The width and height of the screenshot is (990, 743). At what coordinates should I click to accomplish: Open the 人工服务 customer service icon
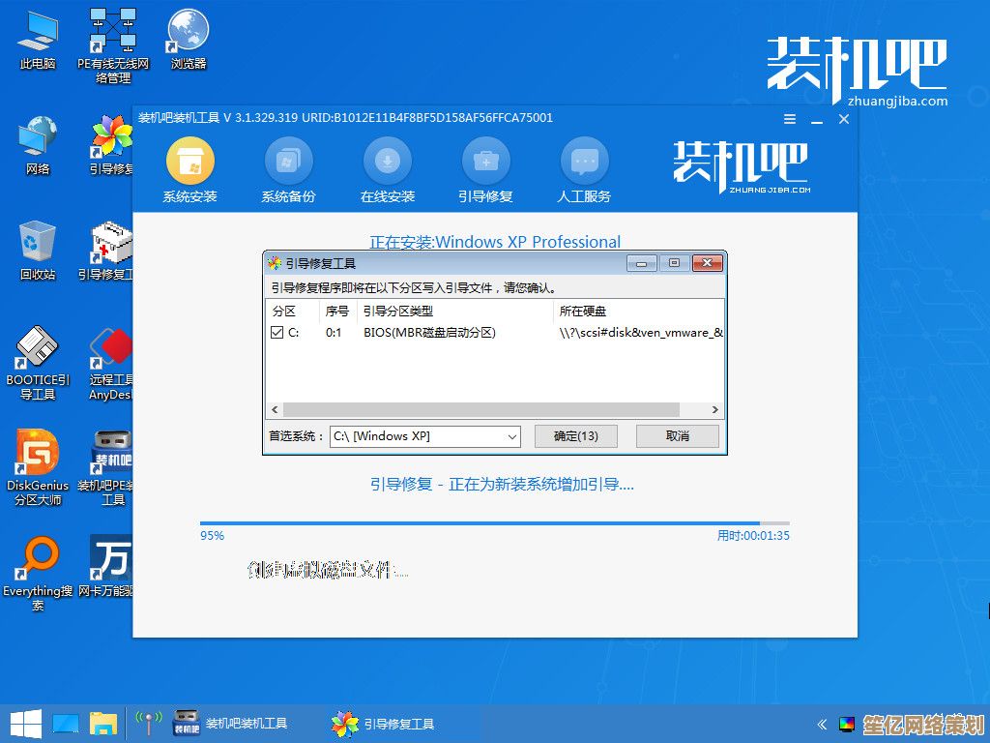(584, 161)
